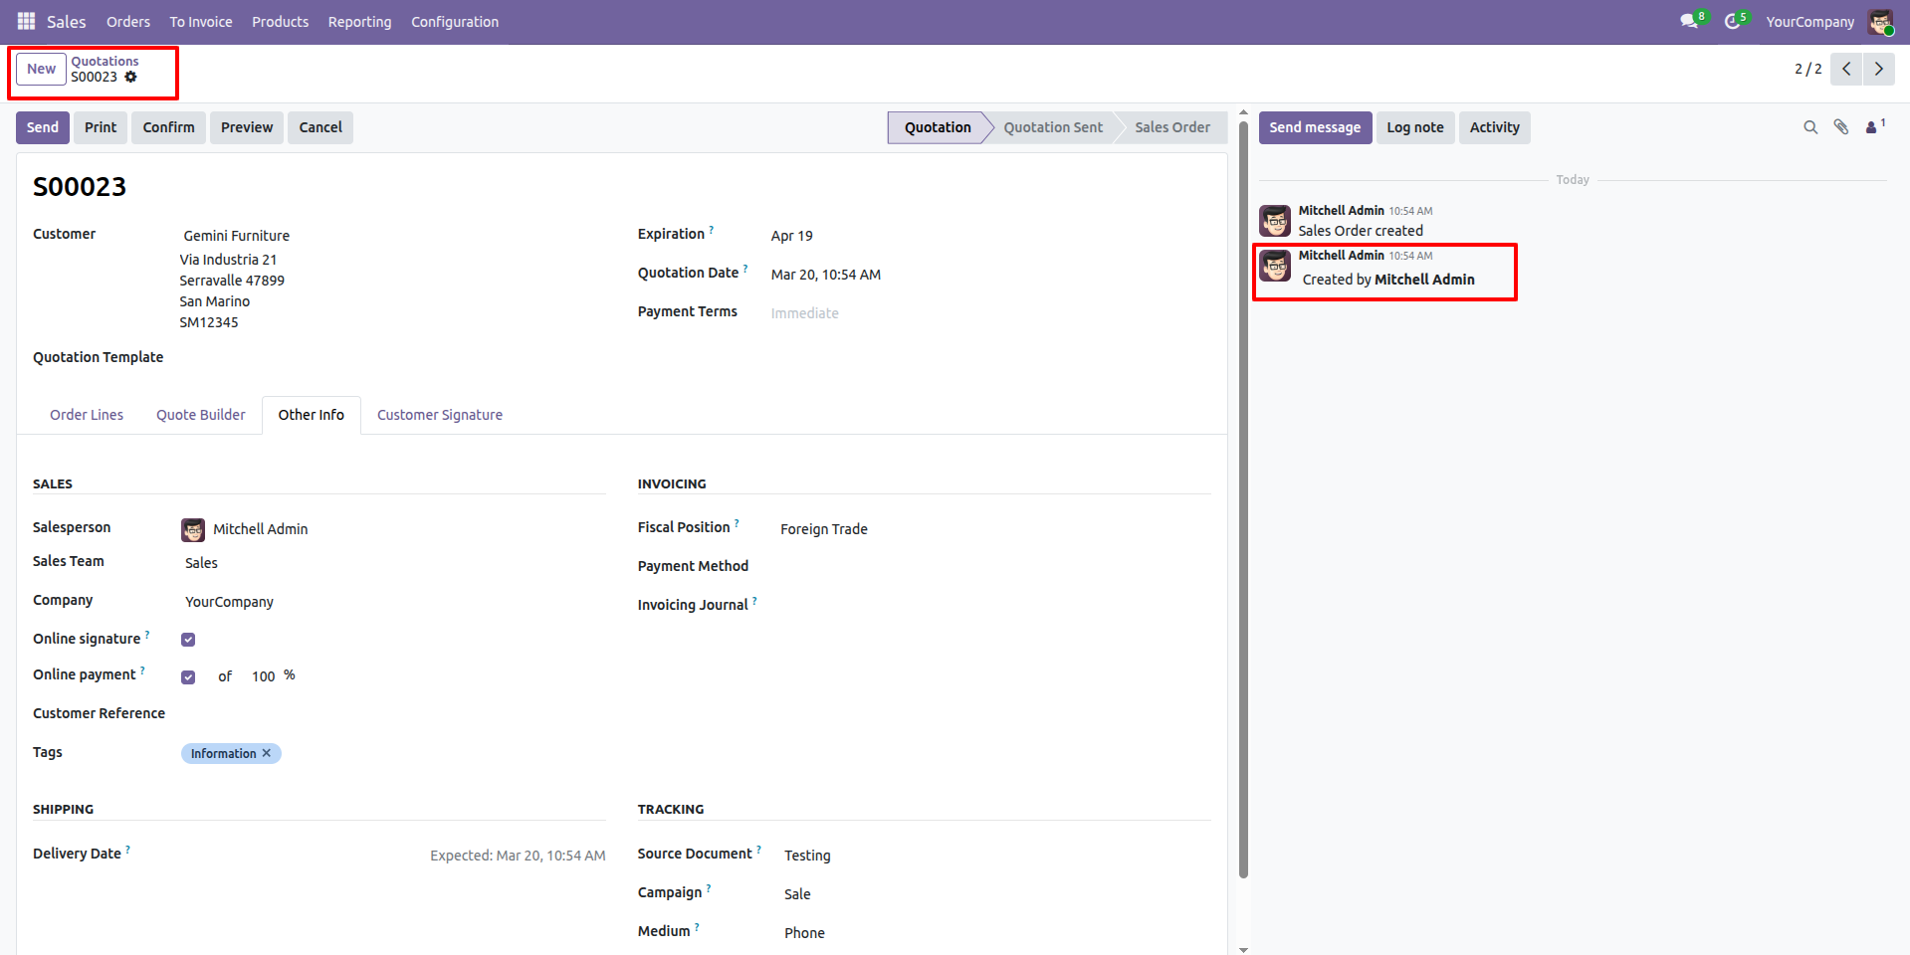Viewport: 1910px width, 955px height.
Task: Go to the next record arrow
Action: (1878, 69)
